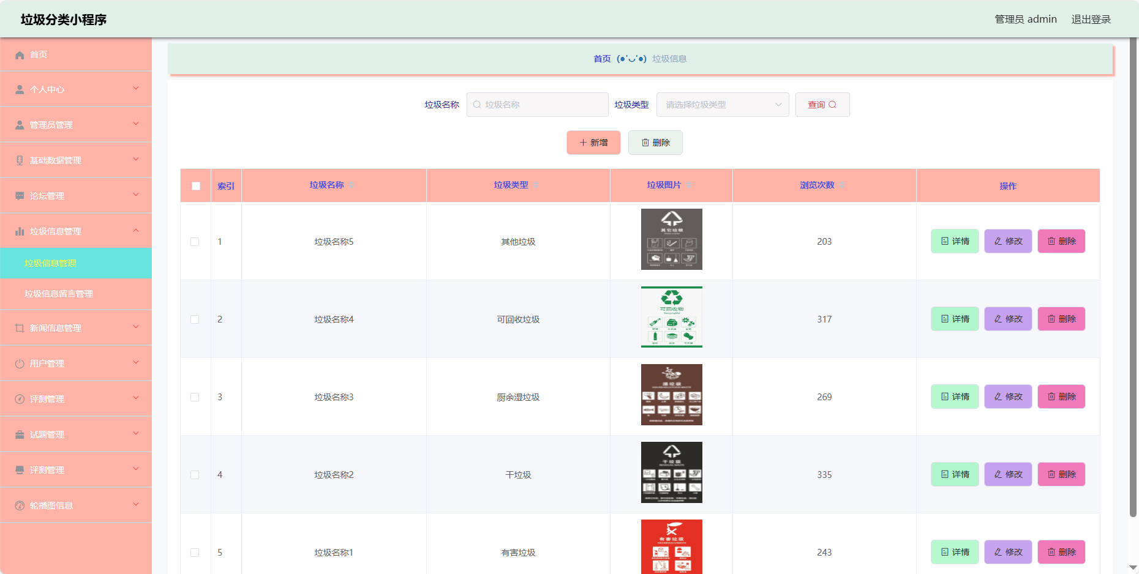This screenshot has height=574, width=1139.
Task: Click the sort icon in 垃圾类型 column header
Action: pos(536,185)
